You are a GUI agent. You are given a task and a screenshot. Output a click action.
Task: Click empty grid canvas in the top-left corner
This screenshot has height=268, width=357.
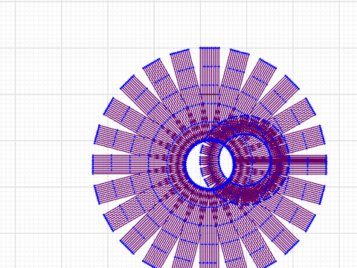tap(37, 24)
